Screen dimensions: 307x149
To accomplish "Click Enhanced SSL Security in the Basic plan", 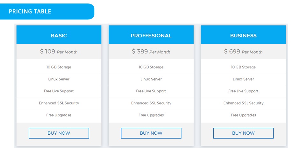I will (x=59, y=103).
